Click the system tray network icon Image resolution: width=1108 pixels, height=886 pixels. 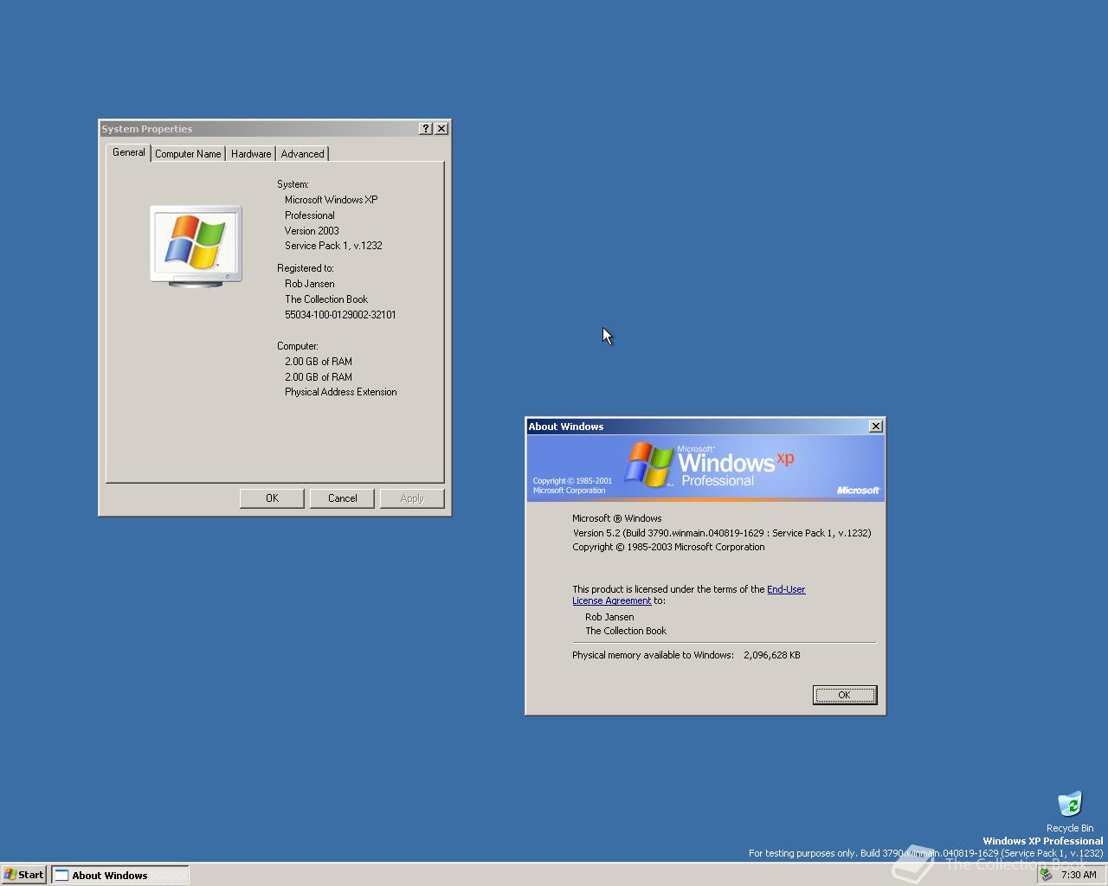1046,875
